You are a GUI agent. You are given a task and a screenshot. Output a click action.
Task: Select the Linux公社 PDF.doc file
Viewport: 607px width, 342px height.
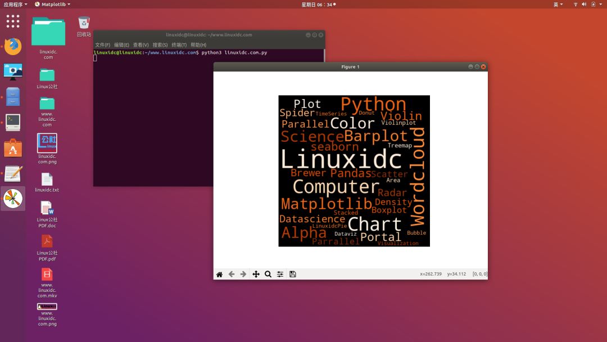click(x=47, y=214)
